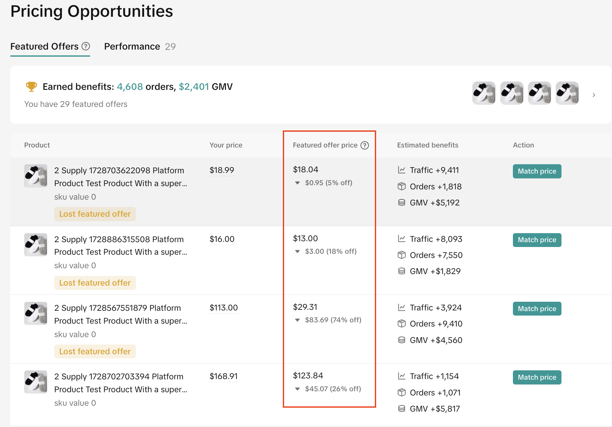This screenshot has height=427, width=612.
Task: Click the Traffic +9,411 chart icon
Action: 402,170
